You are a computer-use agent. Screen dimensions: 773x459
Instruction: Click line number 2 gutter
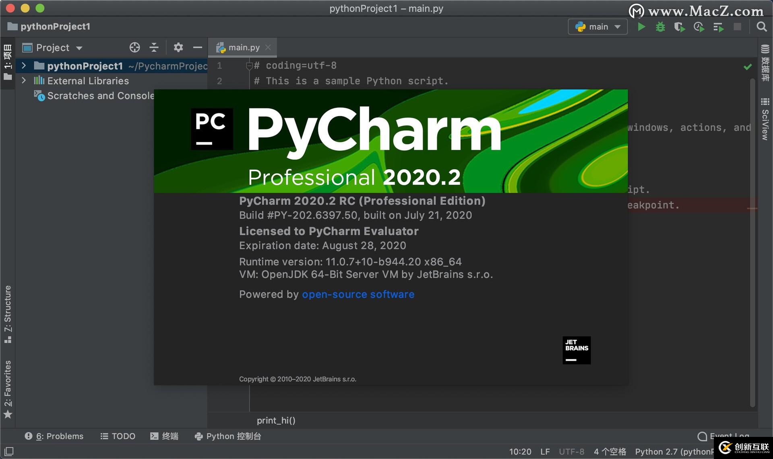(x=219, y=81)
